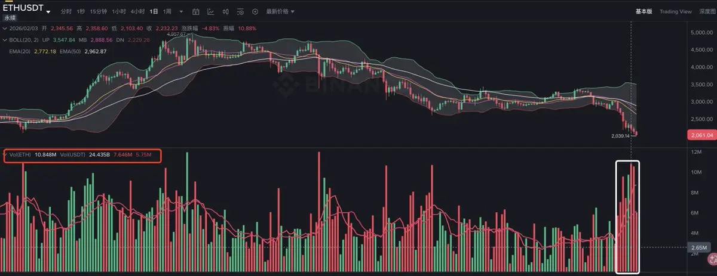The image size is (717, 276).
Task: Collapse the OHLC date info row chevron
Action: click(x=5, y=29)
